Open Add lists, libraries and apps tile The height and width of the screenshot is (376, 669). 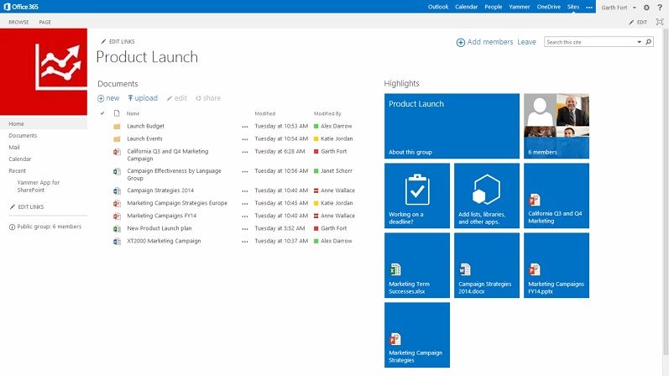[486, 196]
